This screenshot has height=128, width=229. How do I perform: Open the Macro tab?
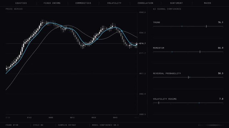click(208, 3)
